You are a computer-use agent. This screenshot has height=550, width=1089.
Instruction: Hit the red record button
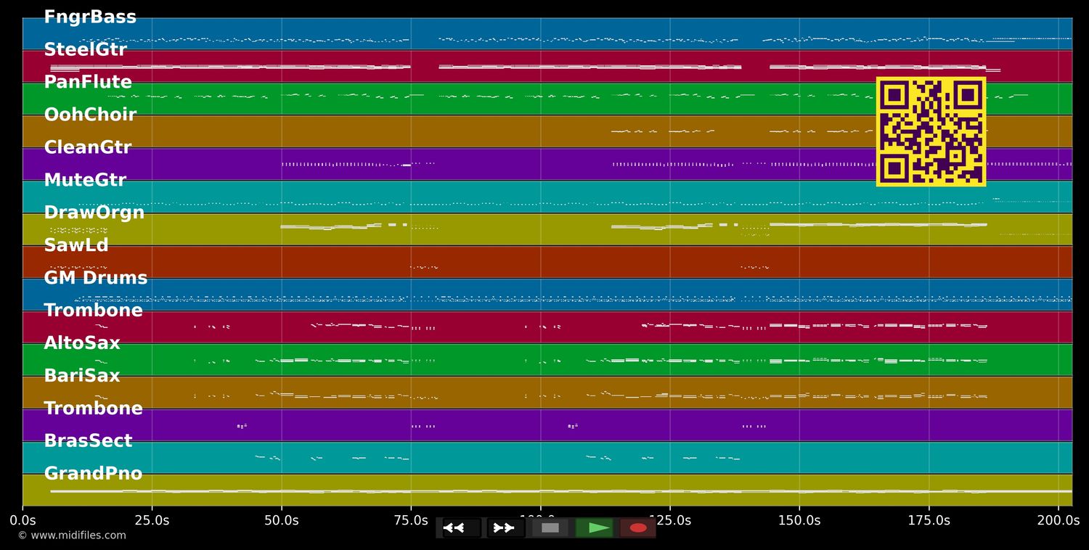pos(638,528)
